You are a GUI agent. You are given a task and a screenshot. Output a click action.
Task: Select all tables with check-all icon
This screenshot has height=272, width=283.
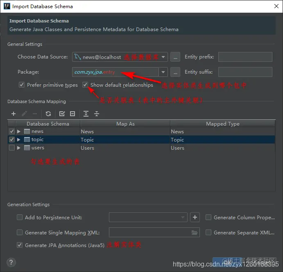(x=62, y=114)
